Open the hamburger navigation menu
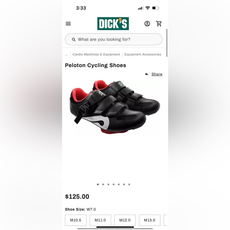 68,24
